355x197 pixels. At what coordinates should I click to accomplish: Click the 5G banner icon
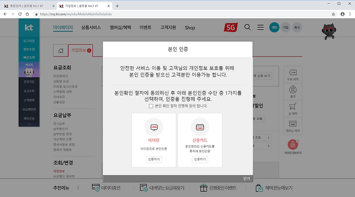pos(231,28)
